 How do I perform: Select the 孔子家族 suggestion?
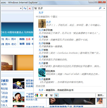click(43, 57)
